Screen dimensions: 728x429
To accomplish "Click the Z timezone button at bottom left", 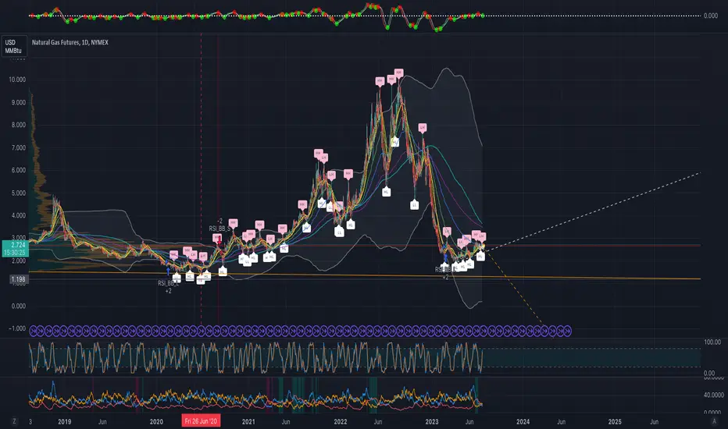I will (14, 421).
